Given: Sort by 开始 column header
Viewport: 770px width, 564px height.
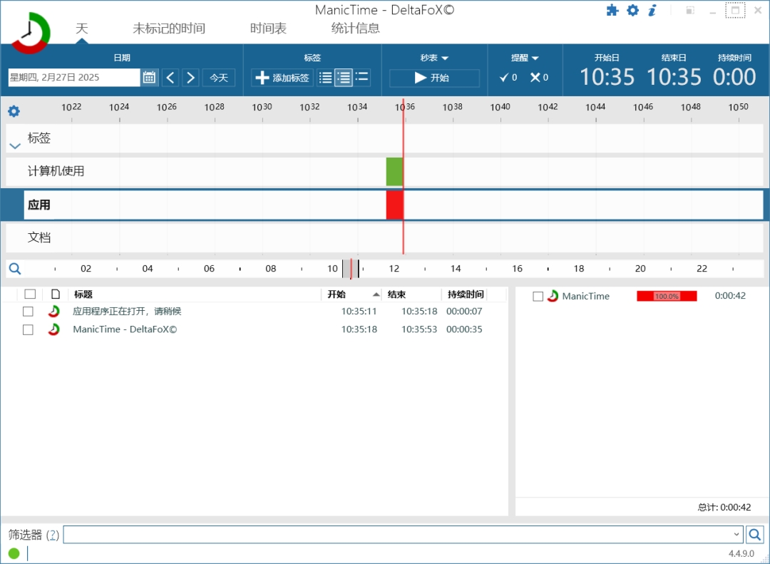Looking at the screenshot, I should pyautogui.click(x=351, y=294).
